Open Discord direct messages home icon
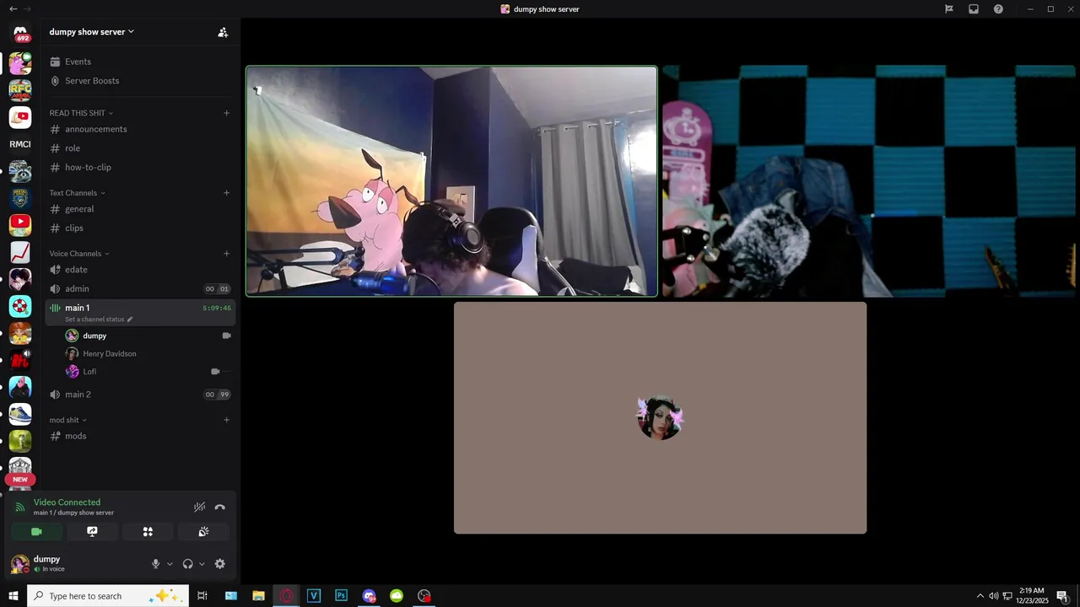Viewport: 1080px width, 607px height. coord(20,34)
